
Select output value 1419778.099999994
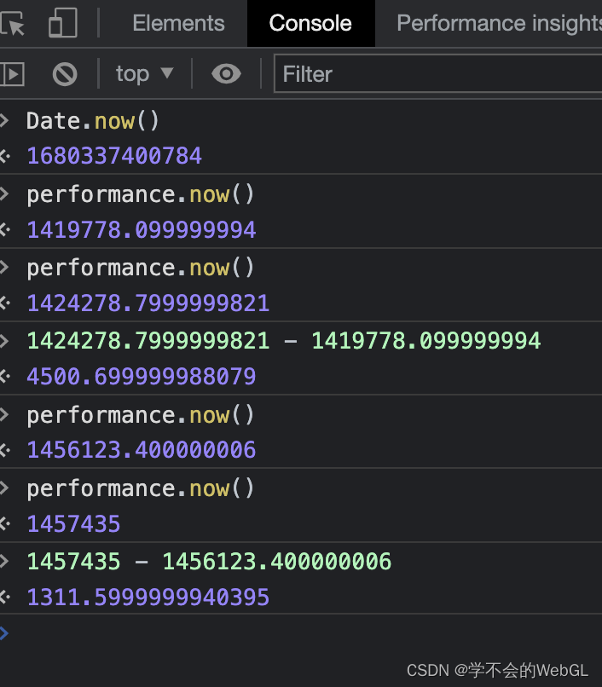pos(142,229)
